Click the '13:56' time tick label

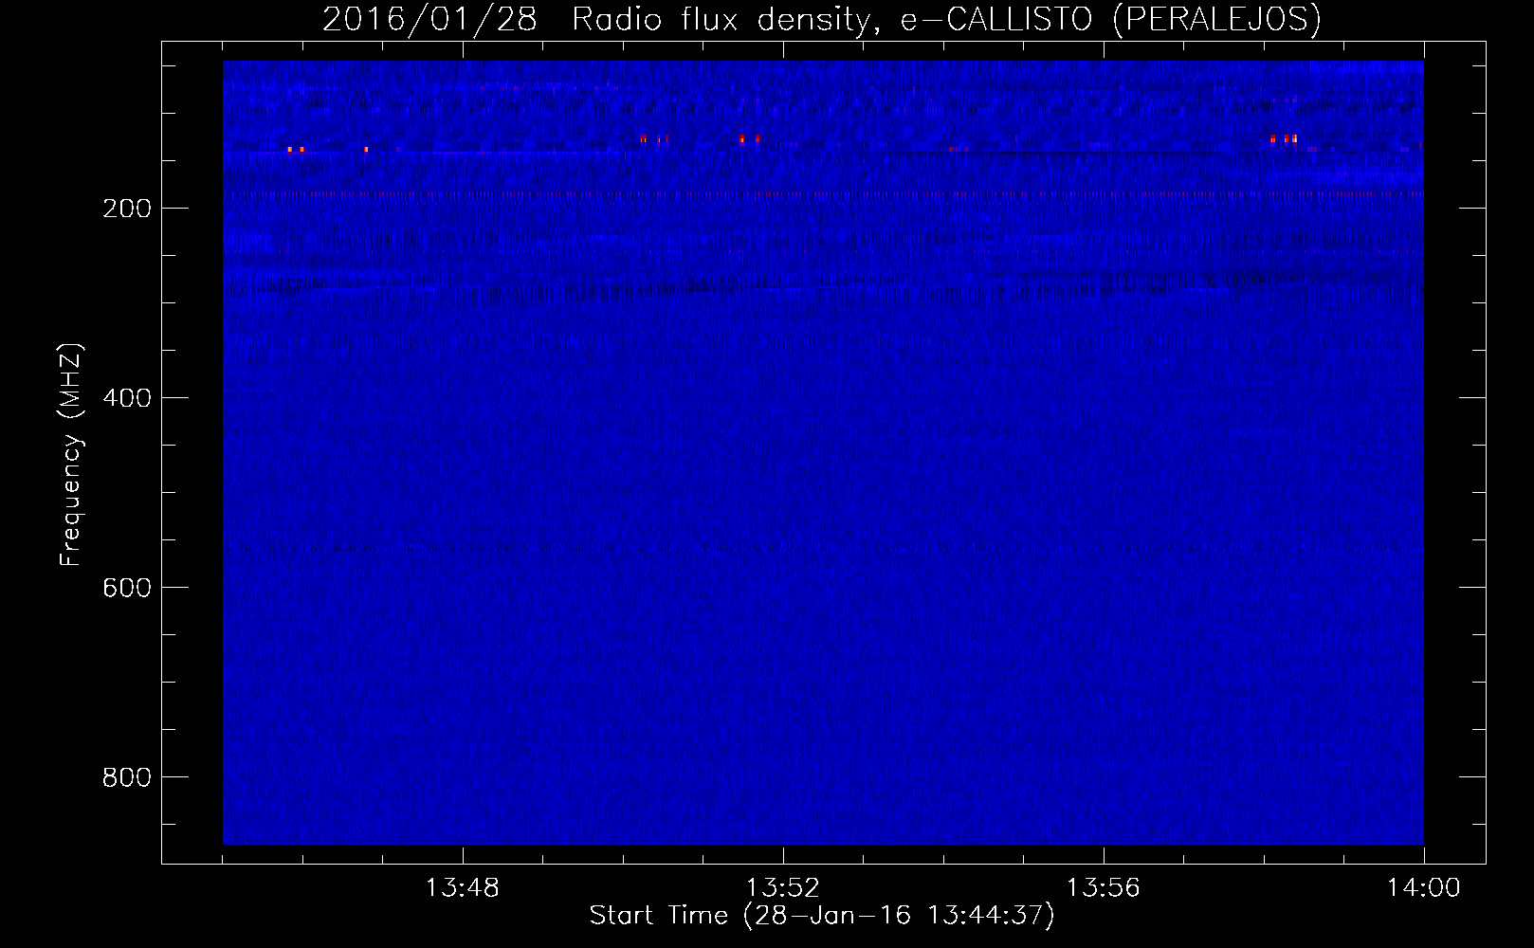1104,888
